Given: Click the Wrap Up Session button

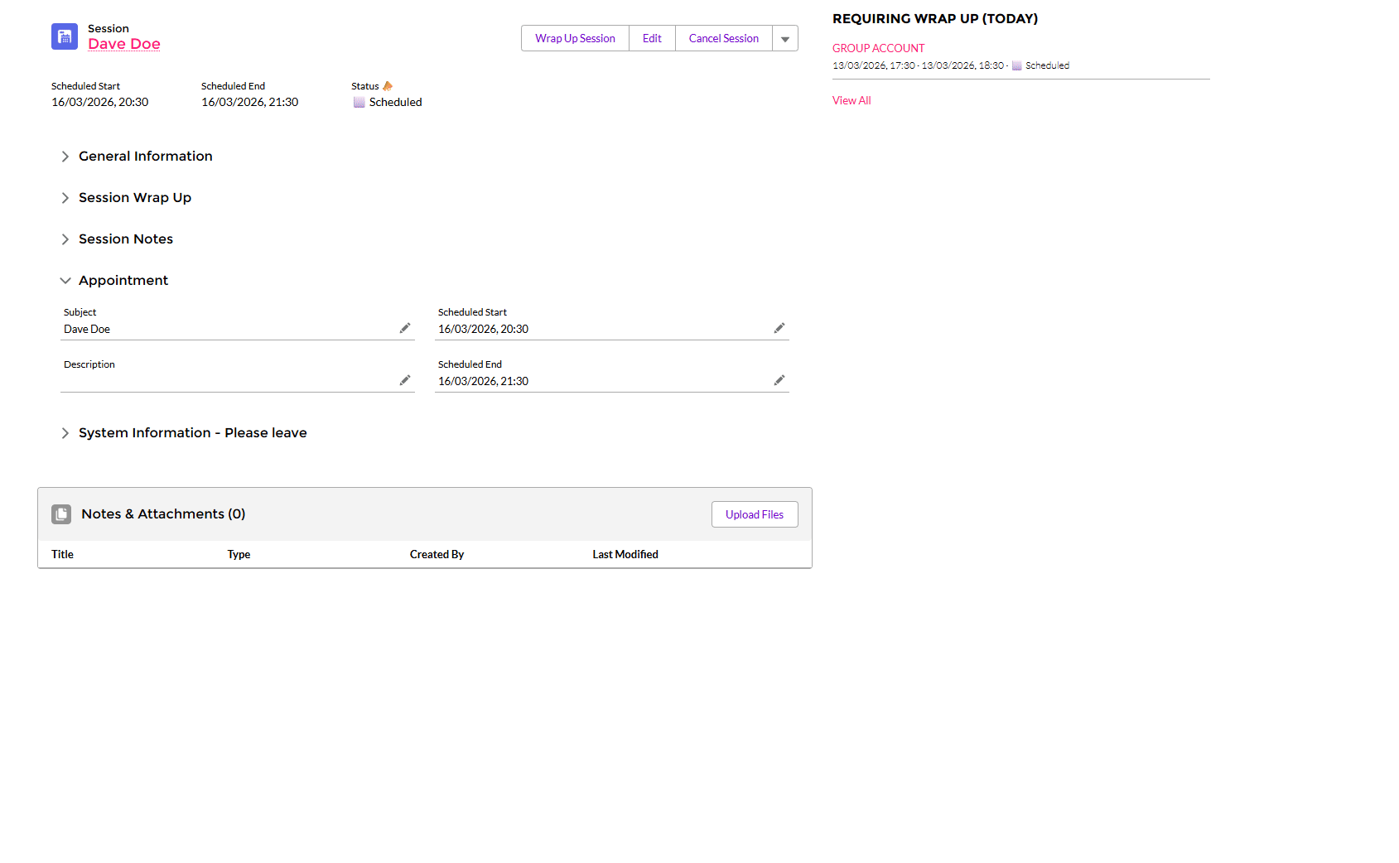Looking at the screenshot, I should click(x=575, y=39).
